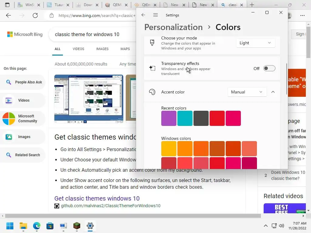This screenshot has width=311, height=233.
Task: Open Get classic themes windows 10 link
Action: 97,198
